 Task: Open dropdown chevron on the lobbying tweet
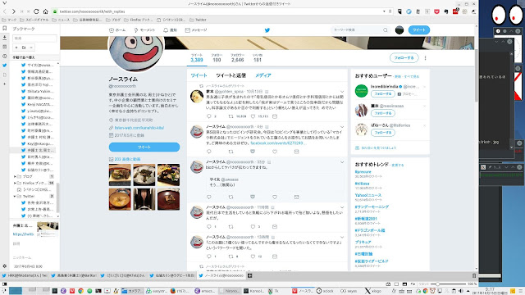pos(342,127)
